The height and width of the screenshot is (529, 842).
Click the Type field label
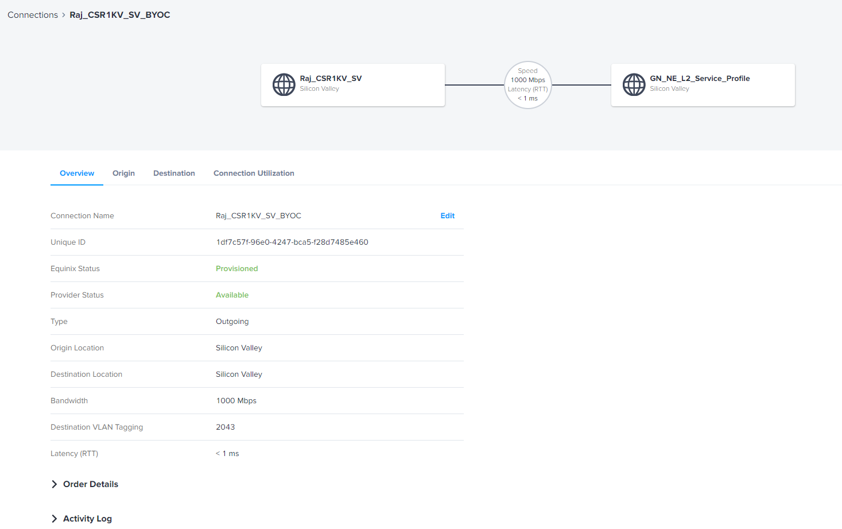(x=59, y=322)
